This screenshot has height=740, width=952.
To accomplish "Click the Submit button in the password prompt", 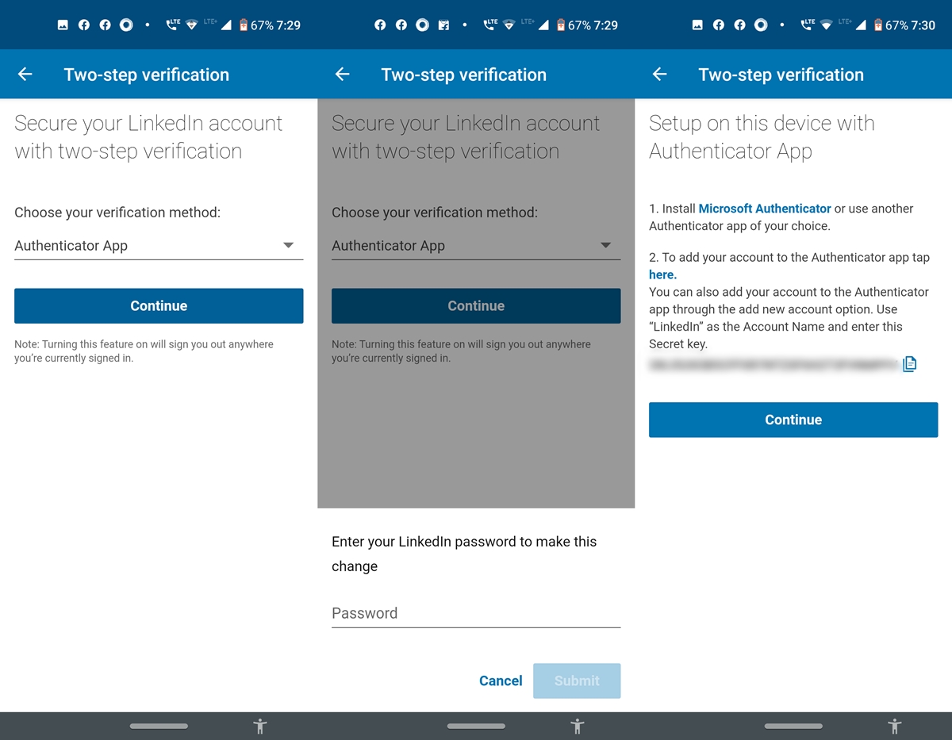I will point(577,681).
